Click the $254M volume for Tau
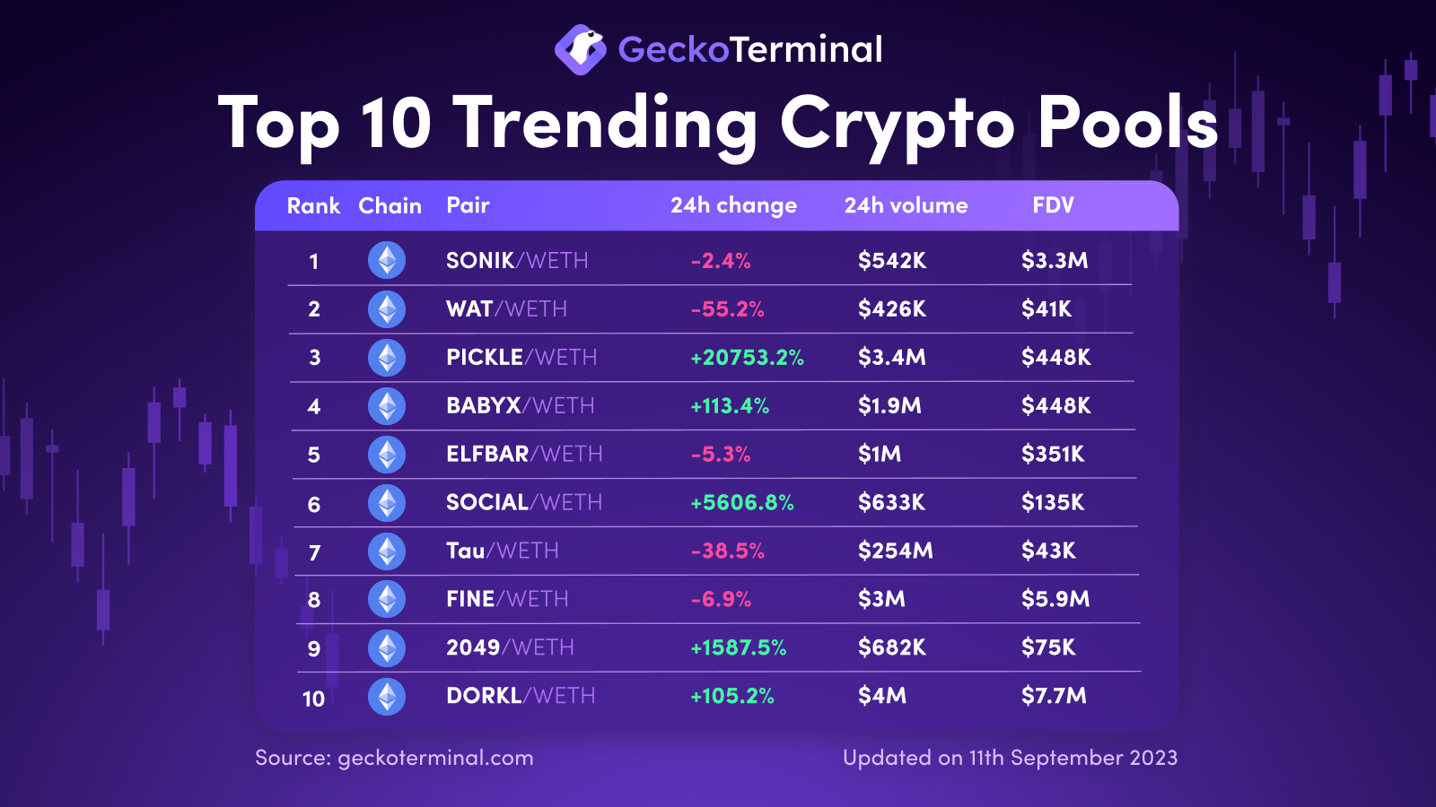This screenshot has width=1436, height=807. (895, 551)
